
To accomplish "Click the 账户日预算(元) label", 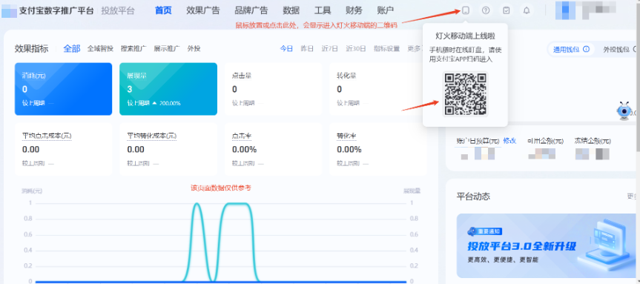I will [478, 141].
